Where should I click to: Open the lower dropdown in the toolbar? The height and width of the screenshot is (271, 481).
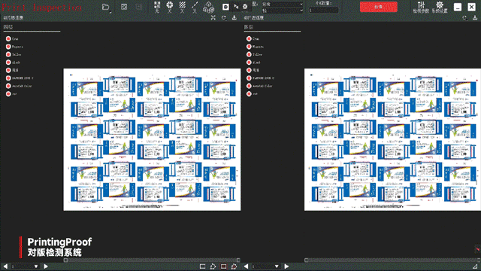coord(283,11)
